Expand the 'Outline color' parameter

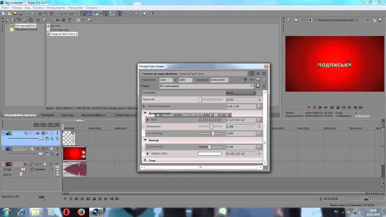tap(147, 153)
